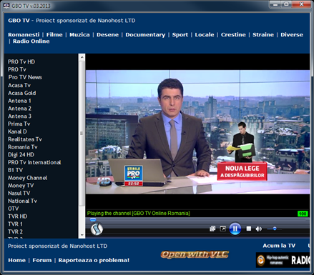Click the Open with VLC button
The width and height of the screenshot is (314, 275).
[195, 254]
